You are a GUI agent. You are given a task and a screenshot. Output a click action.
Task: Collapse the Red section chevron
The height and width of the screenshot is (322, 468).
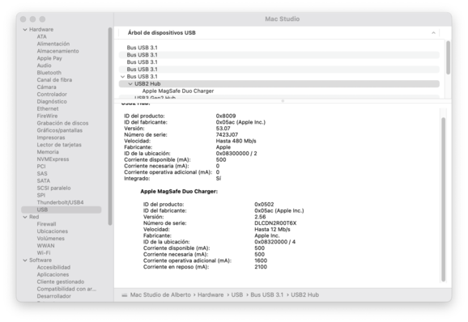click(25, 217)
